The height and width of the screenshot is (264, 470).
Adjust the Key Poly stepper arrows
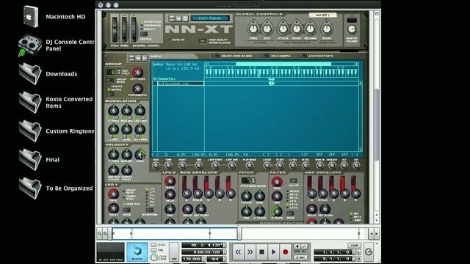119,72
